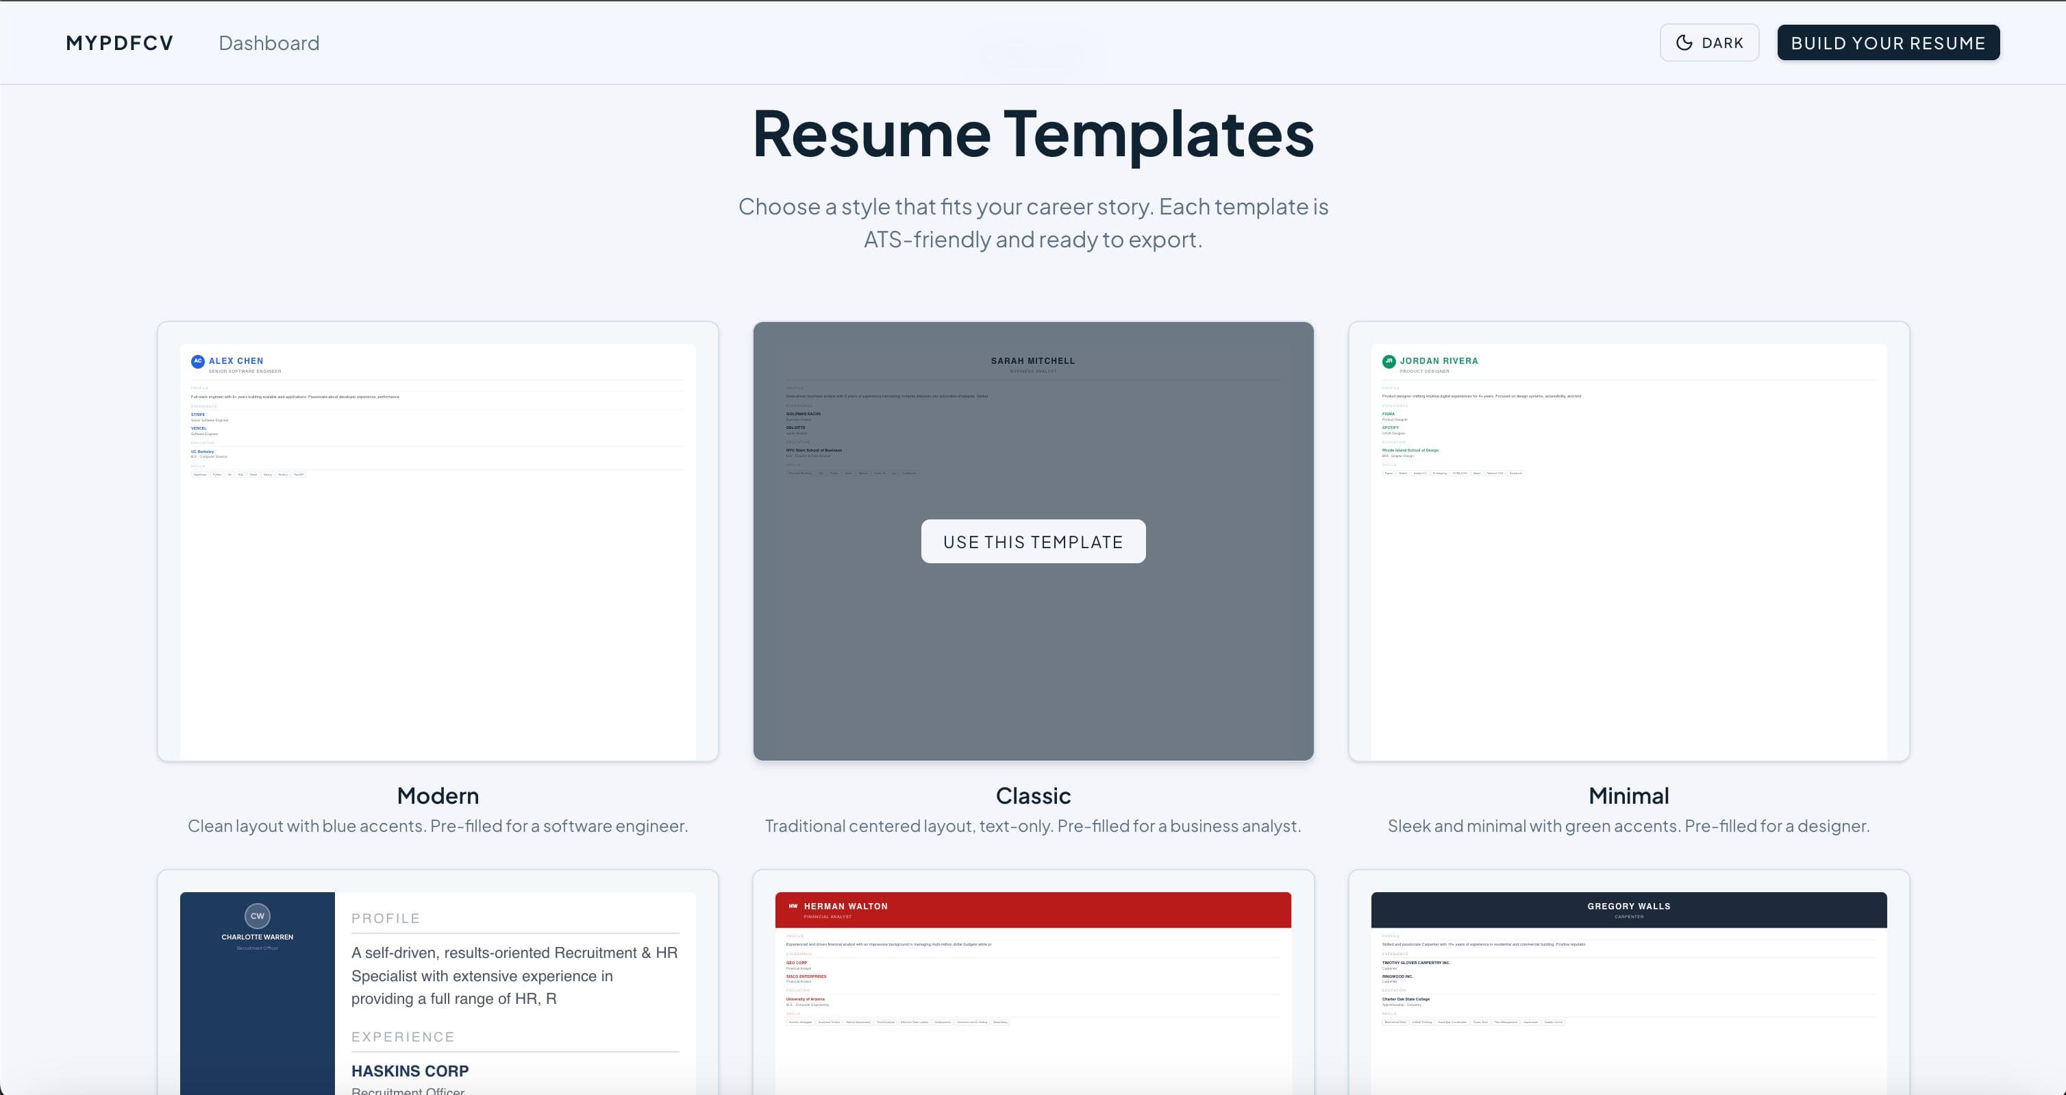The height and width of the screenshot is (1095, 2066).
Task: Click the "Choose a style that fits" subtitle
Action: coord(1033,223)
